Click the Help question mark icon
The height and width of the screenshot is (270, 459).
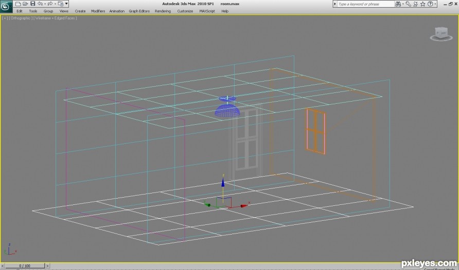tap(430, 4)
